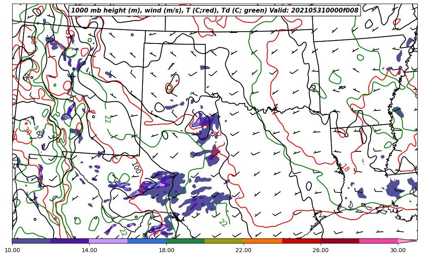Pick the bright blue colorbar segment
This screenshot has height=257, width=421.
pos(147,241)
